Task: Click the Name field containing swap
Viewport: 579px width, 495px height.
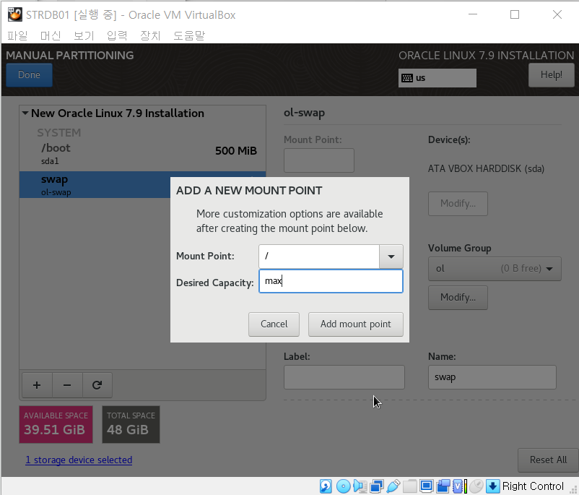Action: [x=492, y=377]
